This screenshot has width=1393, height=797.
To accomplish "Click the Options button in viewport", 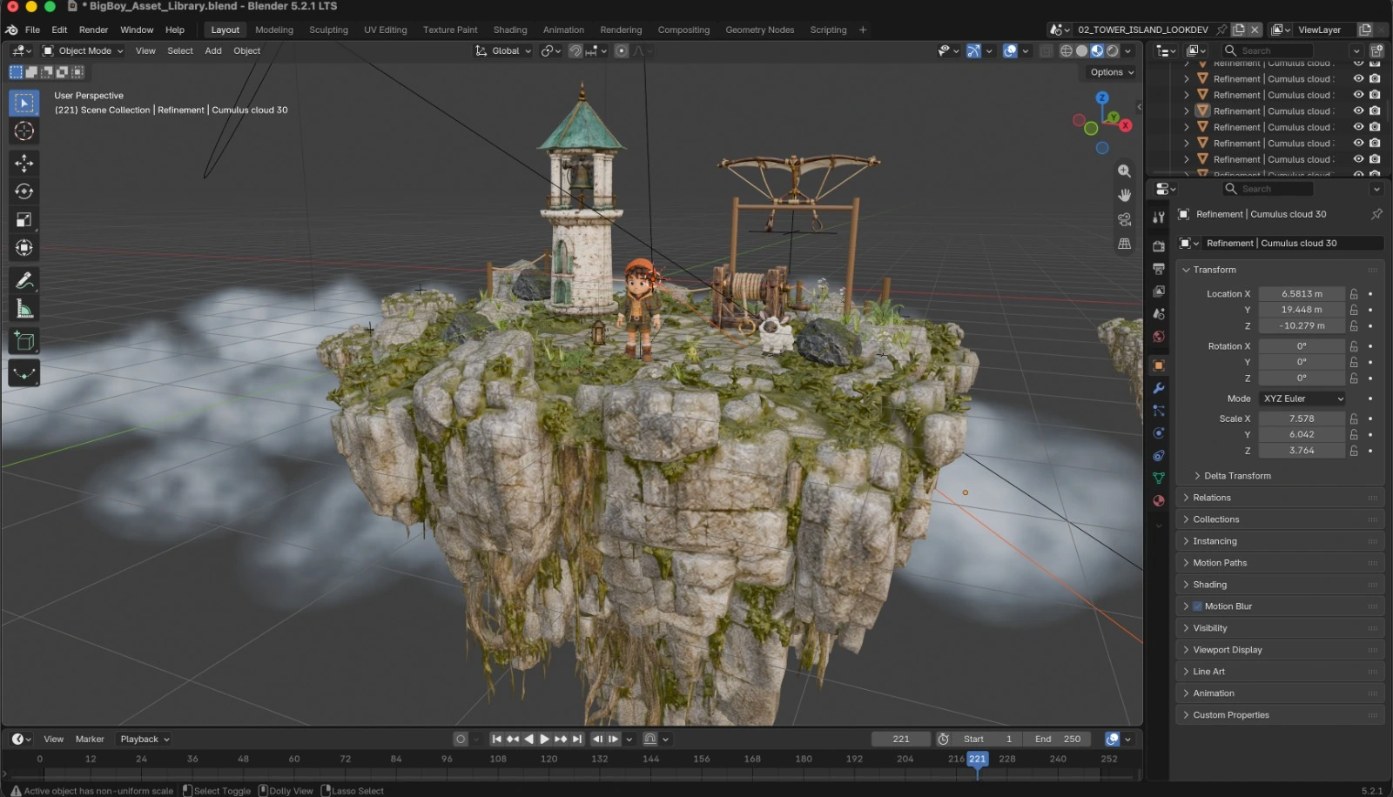I will 1112,72.
